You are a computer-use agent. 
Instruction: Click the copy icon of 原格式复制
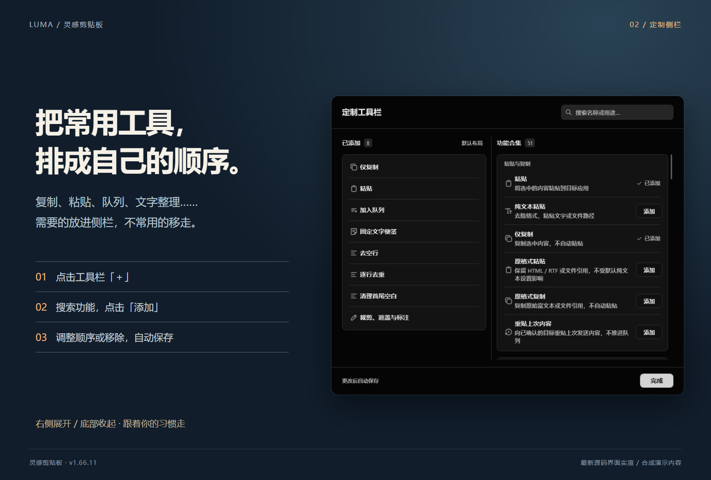[508, 301]
